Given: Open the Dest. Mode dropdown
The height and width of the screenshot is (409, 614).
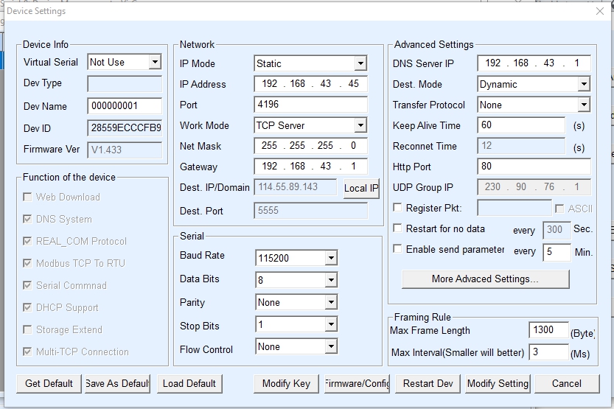Looking at the screenshot, I should (583, 85).
